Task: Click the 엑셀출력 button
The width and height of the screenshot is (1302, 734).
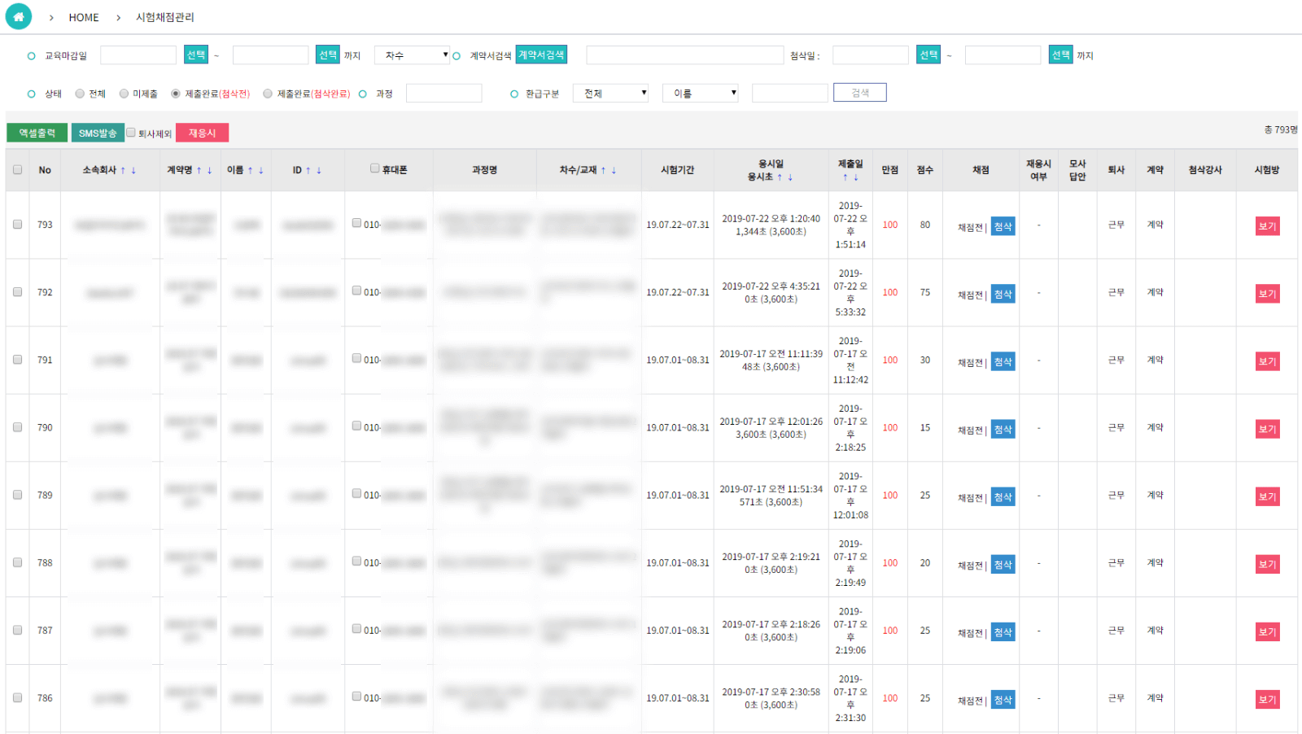Action: (x=37, y=133)
